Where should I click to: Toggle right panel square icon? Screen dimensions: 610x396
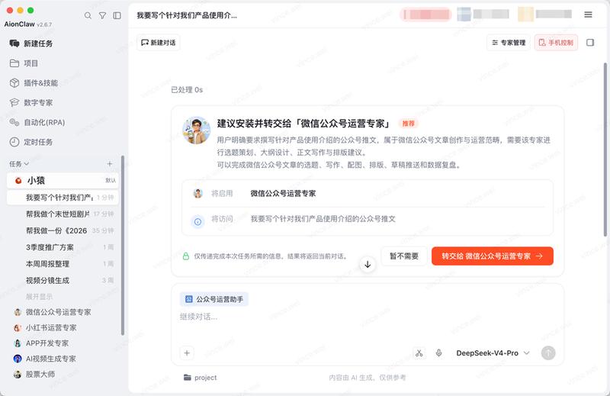coord(590,43)
